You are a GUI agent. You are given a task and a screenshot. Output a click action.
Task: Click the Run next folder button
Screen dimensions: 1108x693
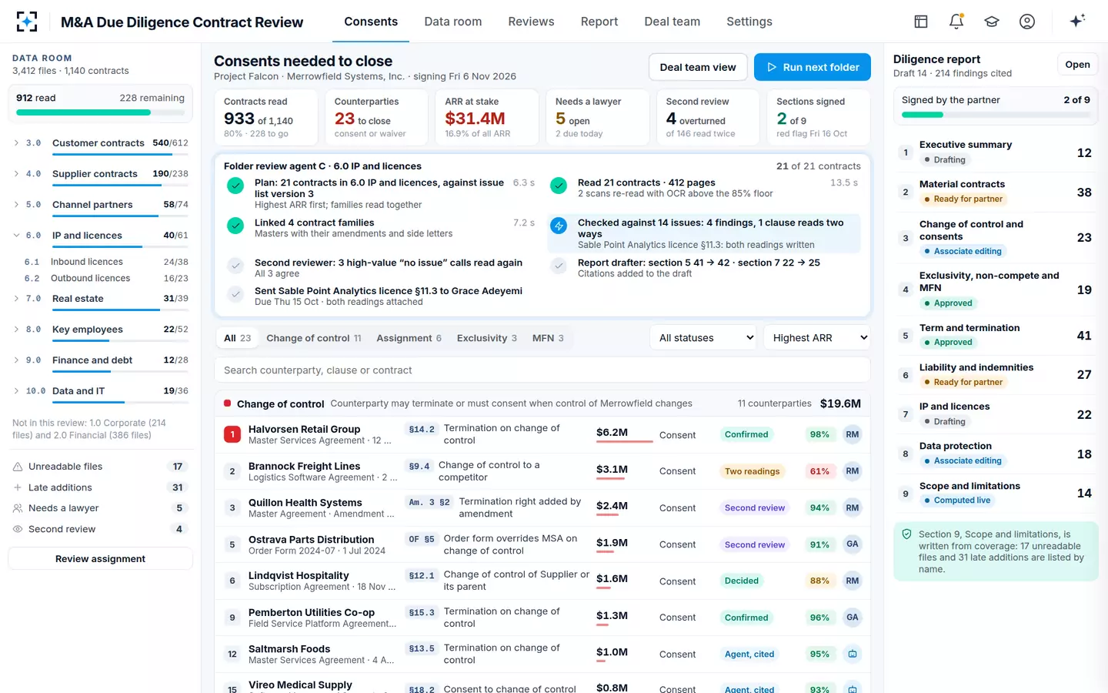point(813,67)
